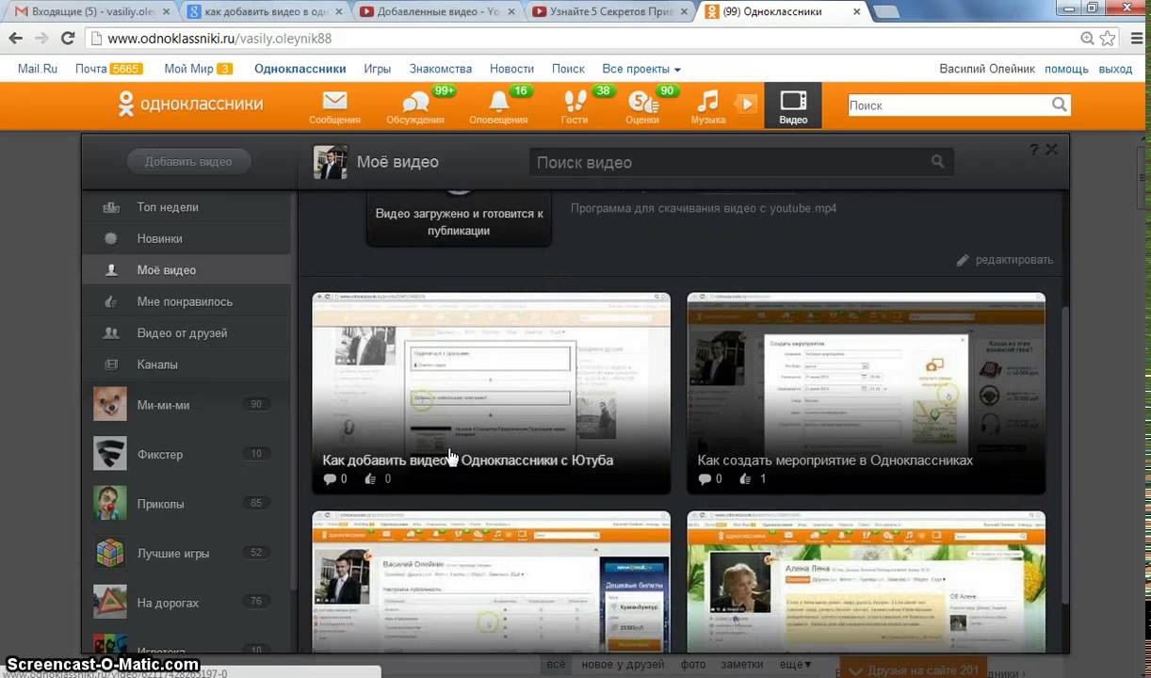Expand the Все проекты dropdown

640,69
